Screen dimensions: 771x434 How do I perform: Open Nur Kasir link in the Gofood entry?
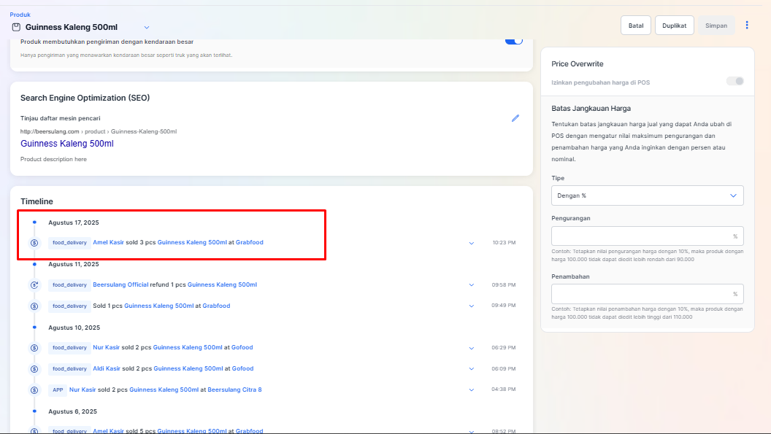click(x=106, y=347)
